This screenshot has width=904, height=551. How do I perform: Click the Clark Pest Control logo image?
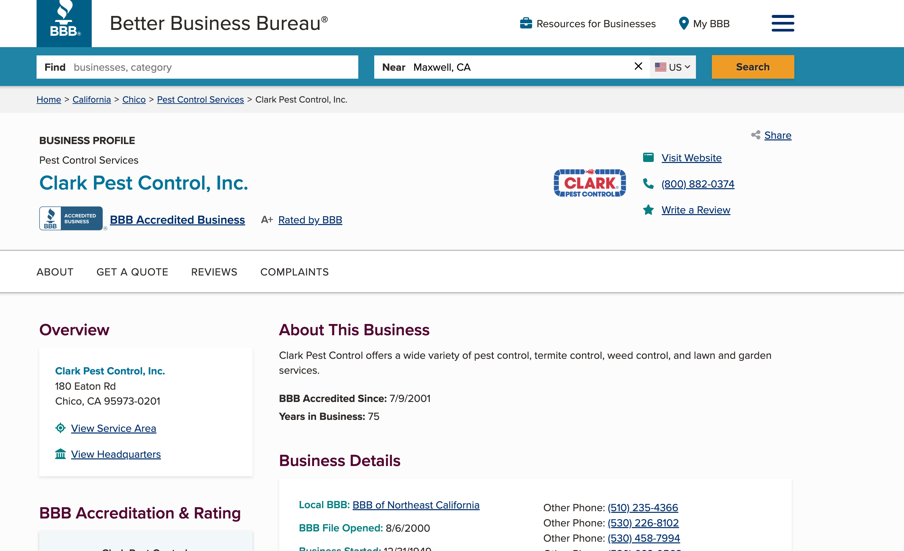click(x=589, y=183)
